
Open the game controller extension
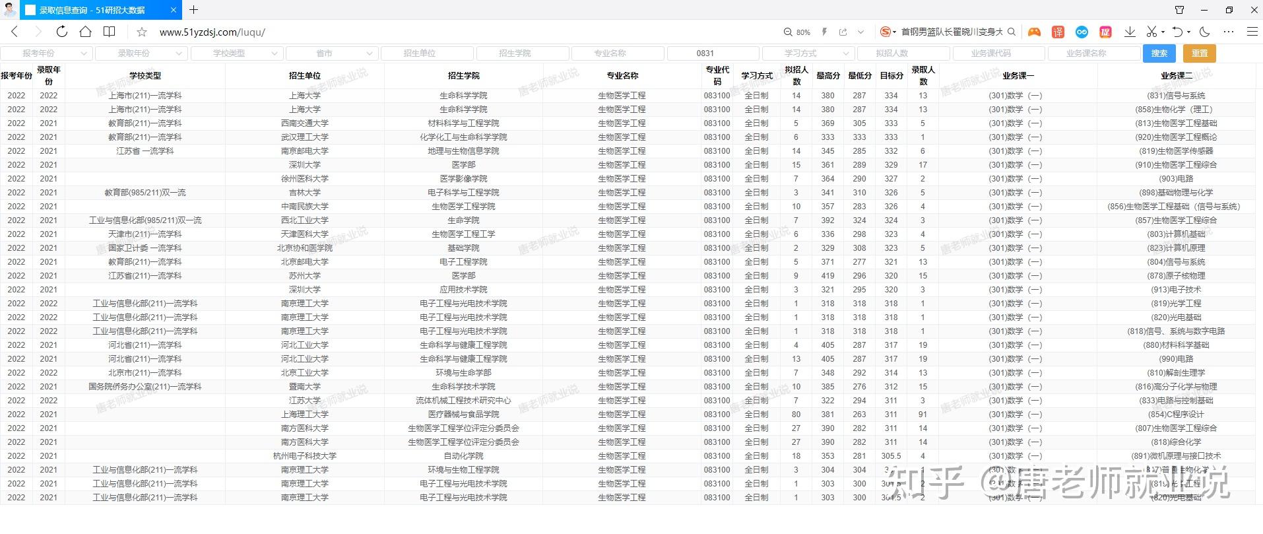[x=1034, y=32]
